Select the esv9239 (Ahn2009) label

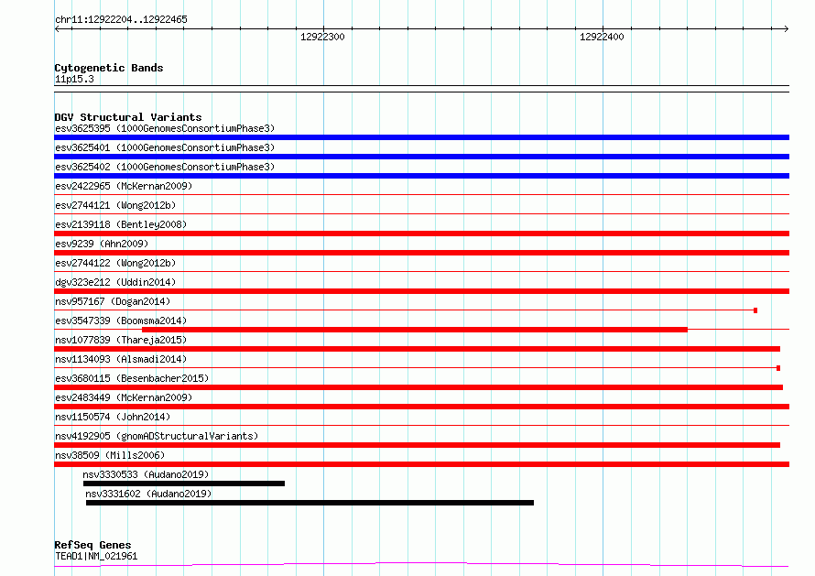point(102,244)
